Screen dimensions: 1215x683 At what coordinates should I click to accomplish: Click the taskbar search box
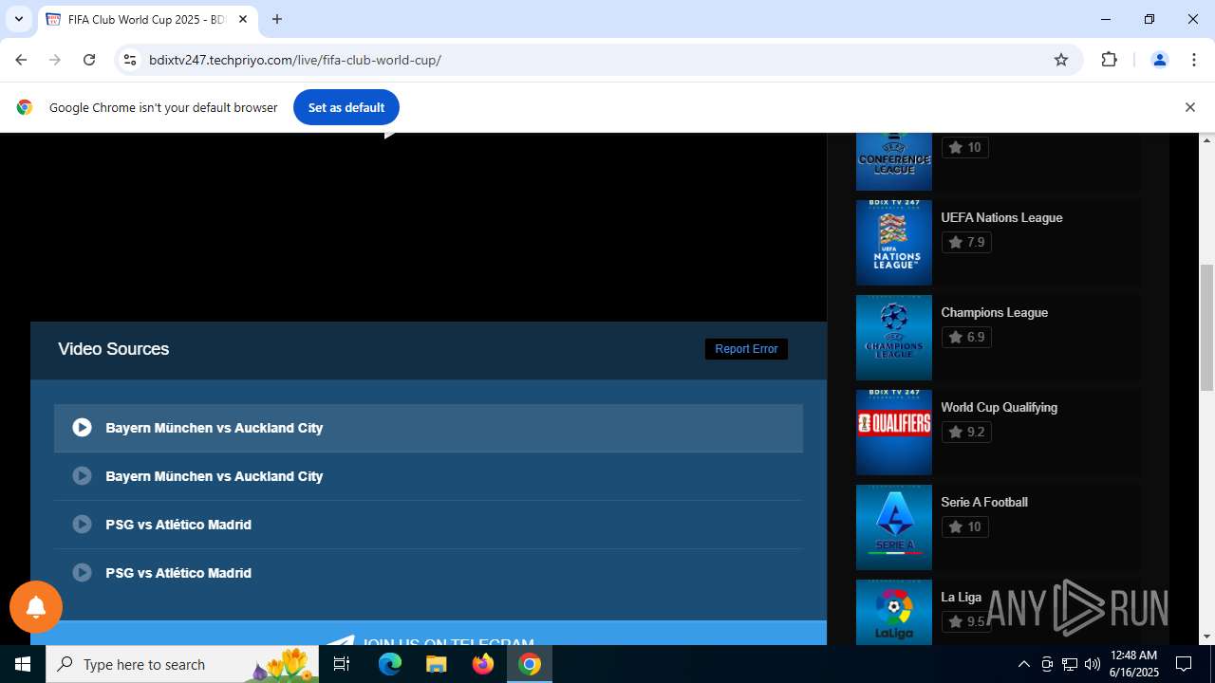pyautogui.click(x=182, y=664)
